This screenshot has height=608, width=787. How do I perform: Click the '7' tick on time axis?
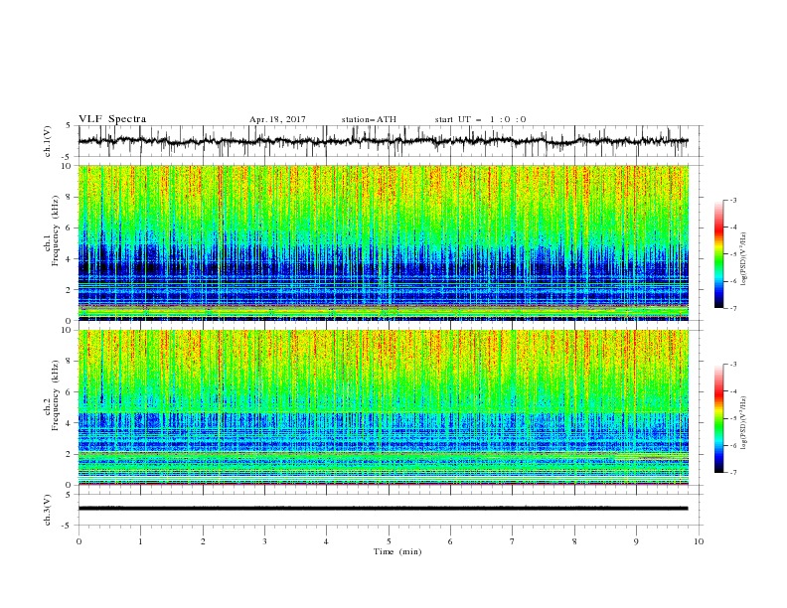[x=513, y=541]
